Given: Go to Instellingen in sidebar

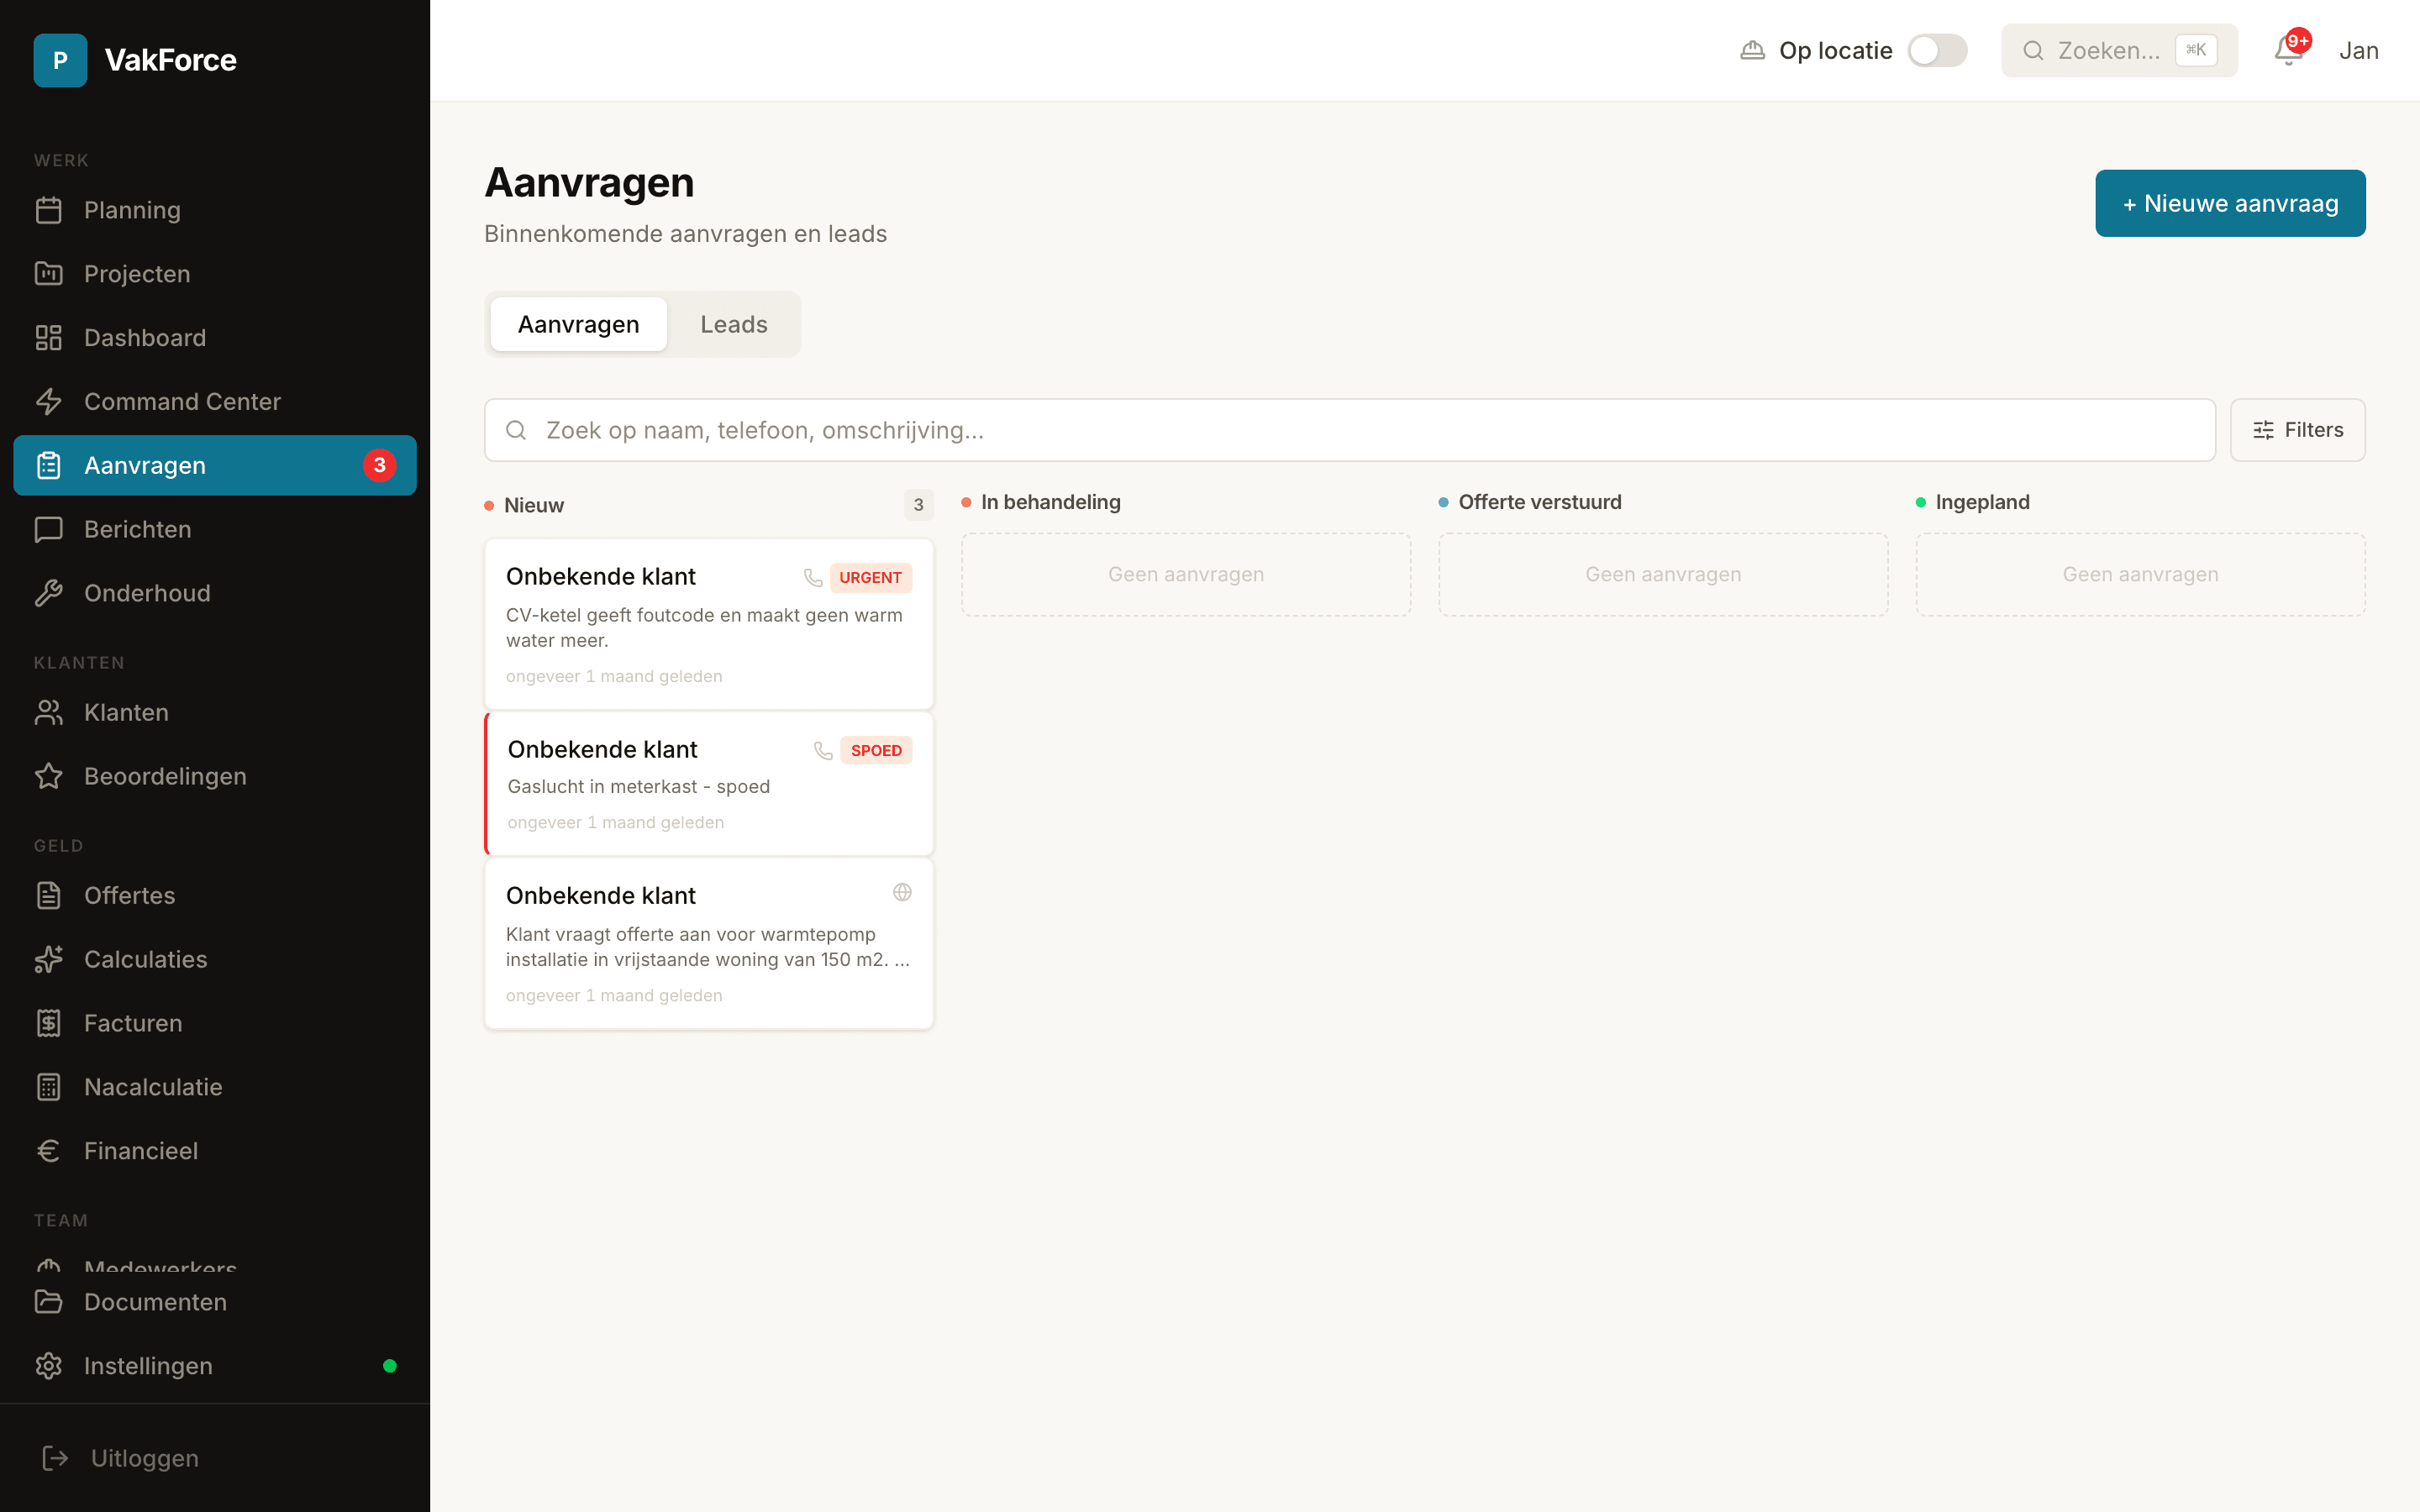Looking at the screenshot, I should (x=215, y=1367).
